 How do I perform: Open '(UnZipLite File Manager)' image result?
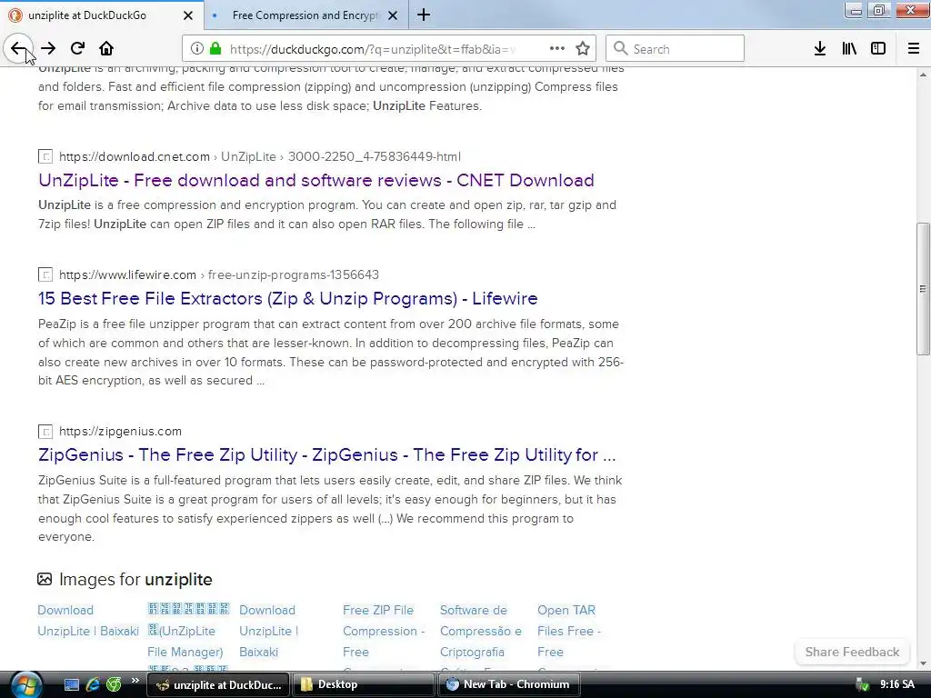[x=188, y=636]
